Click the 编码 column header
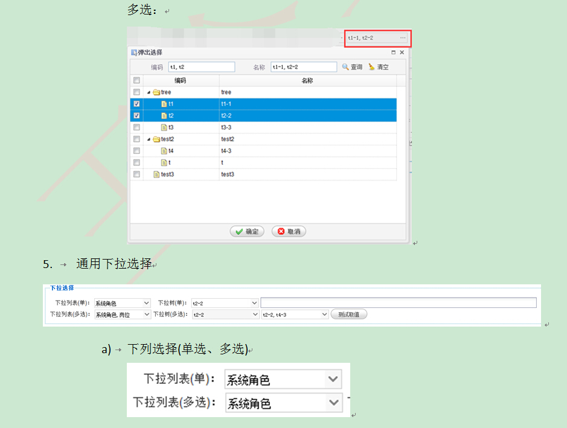The height and width of the screenshot is (428, 567). click(x=181, y=81)
